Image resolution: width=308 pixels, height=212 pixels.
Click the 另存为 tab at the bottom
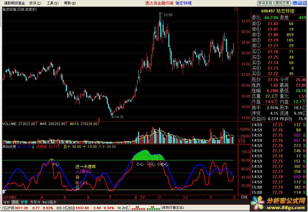pyautogui.click(x=35, y=202)
